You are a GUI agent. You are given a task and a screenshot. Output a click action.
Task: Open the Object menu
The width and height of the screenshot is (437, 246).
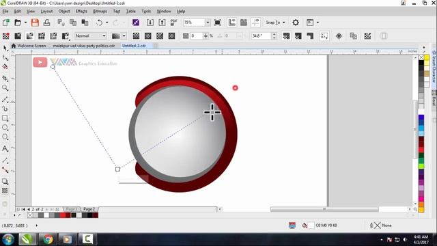[64, 12]
